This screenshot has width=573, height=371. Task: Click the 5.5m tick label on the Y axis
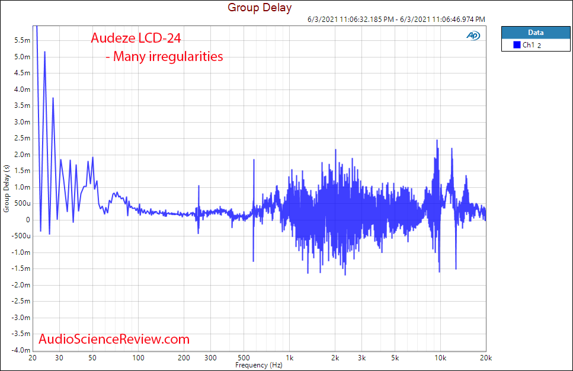point(23,40)
